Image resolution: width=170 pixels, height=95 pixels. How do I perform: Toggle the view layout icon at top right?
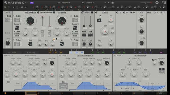click(164, 3)
